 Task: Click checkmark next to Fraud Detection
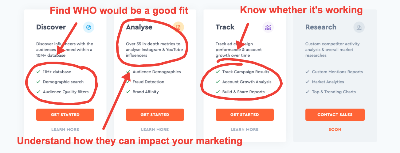point(128,82)
